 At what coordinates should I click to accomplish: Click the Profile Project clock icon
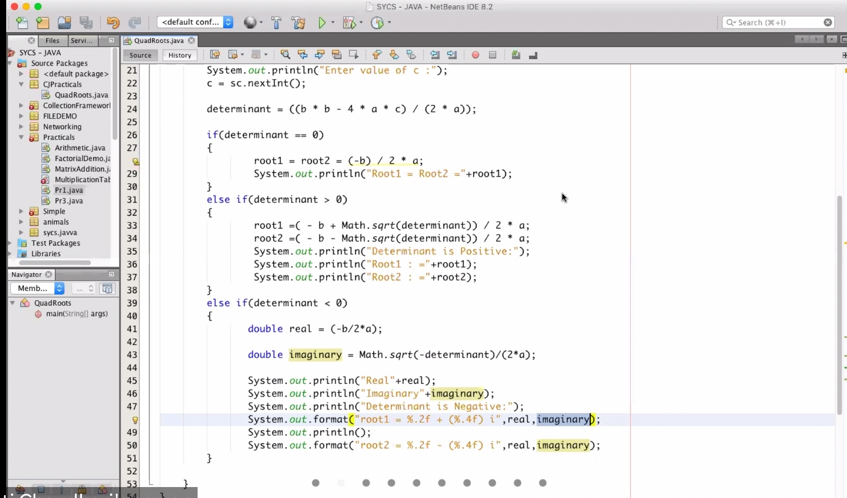[377, 22]
